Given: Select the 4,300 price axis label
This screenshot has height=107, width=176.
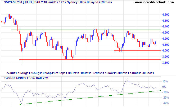Looking at the screenshot, I should 166,33.
